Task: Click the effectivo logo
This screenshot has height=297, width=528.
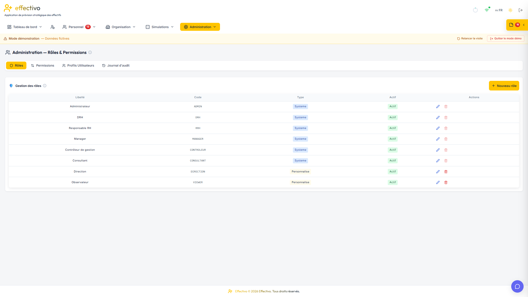Action: pos(22,8)
